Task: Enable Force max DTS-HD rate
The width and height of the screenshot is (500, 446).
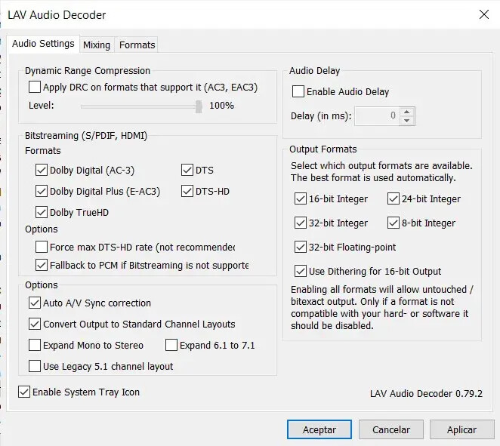Action: click(x=42, y=247)
